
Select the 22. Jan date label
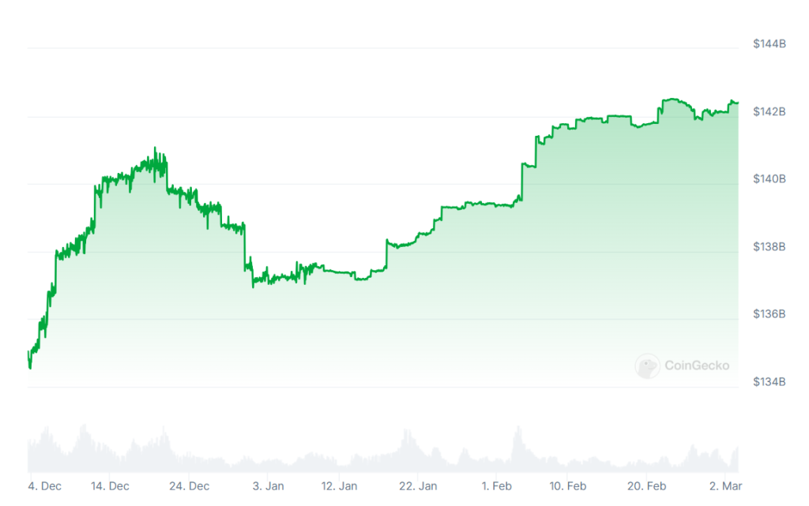click(x=418, y=485)
